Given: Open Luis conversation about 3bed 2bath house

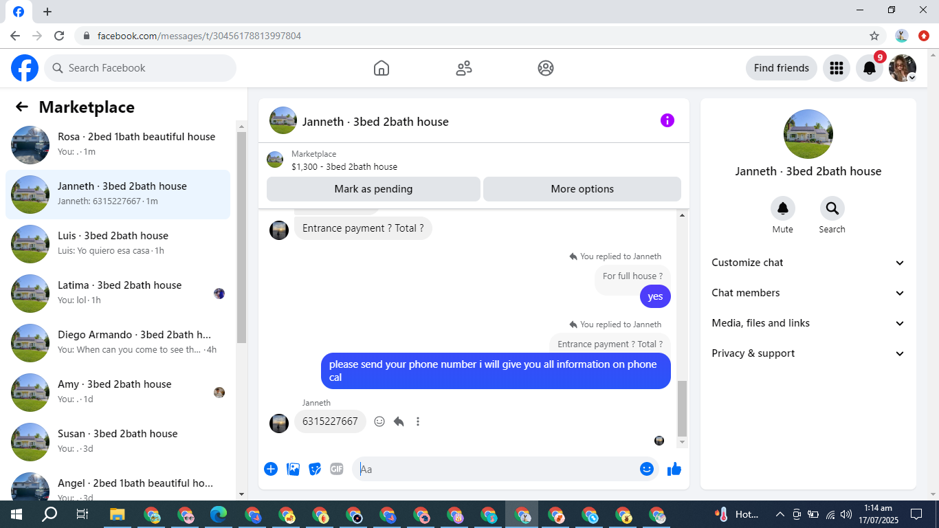Looking at the screenshot, I should pos(118,244).
